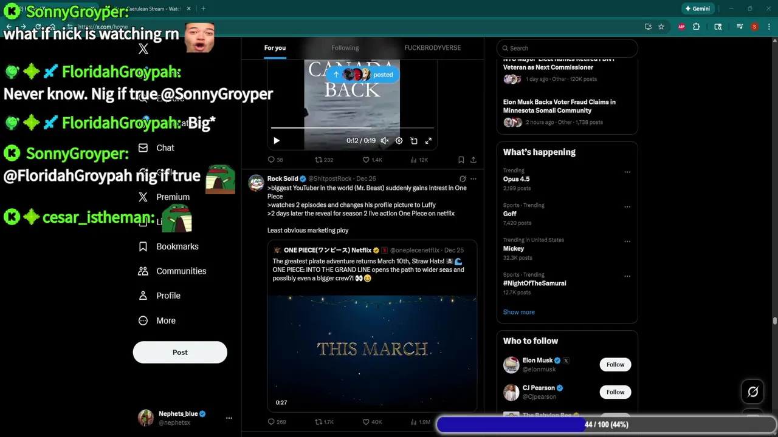Open the X home logo

143,49
